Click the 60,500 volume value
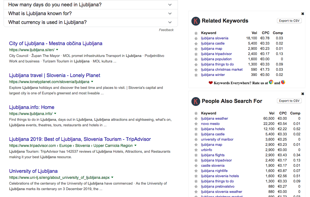 point(269,119)
